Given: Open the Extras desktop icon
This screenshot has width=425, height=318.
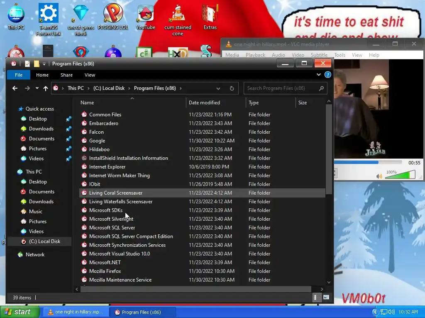Looking at the screenshot, I should pyautogui.click(x=210, y=17).
